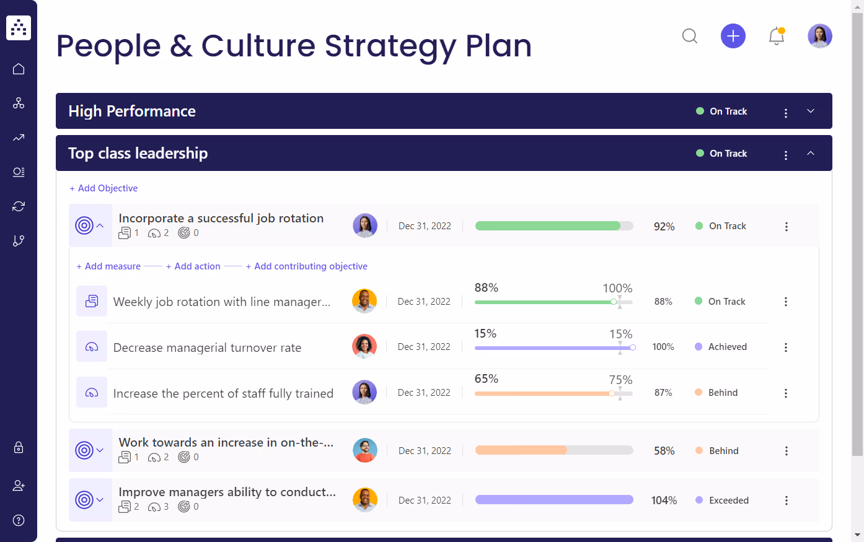Click the invite user icon near the sidebar bottom
Image resolution: width=864 pixels, height=542 pixels.
click(x=19, y=486)
